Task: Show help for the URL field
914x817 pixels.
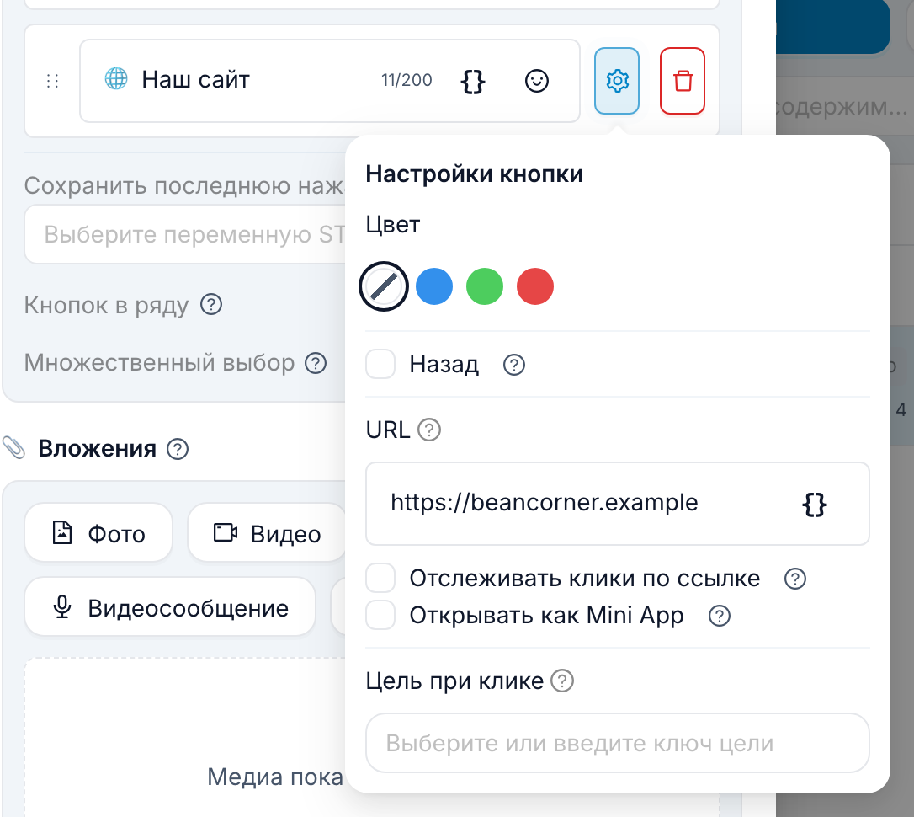Action: tap(429, 430)
